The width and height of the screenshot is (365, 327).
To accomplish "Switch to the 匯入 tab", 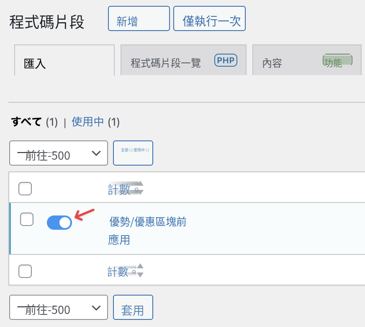I will point(64,60).
